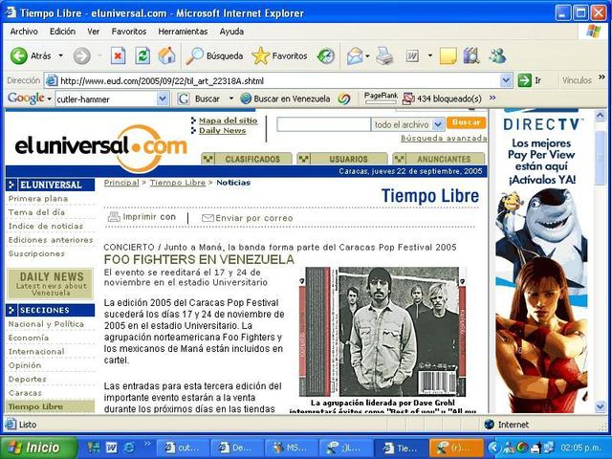
Task: Open the Edición menu
Action: [x=62, y=32]
